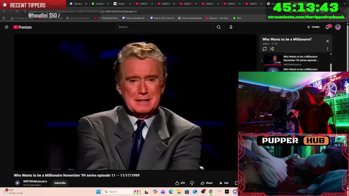Open the How to File a User R... bookmark
349x196 pixels.
point(163,18)
